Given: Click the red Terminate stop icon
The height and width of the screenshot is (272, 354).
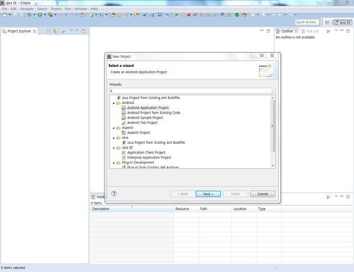Looking at the screenshot, I should 189,15.
